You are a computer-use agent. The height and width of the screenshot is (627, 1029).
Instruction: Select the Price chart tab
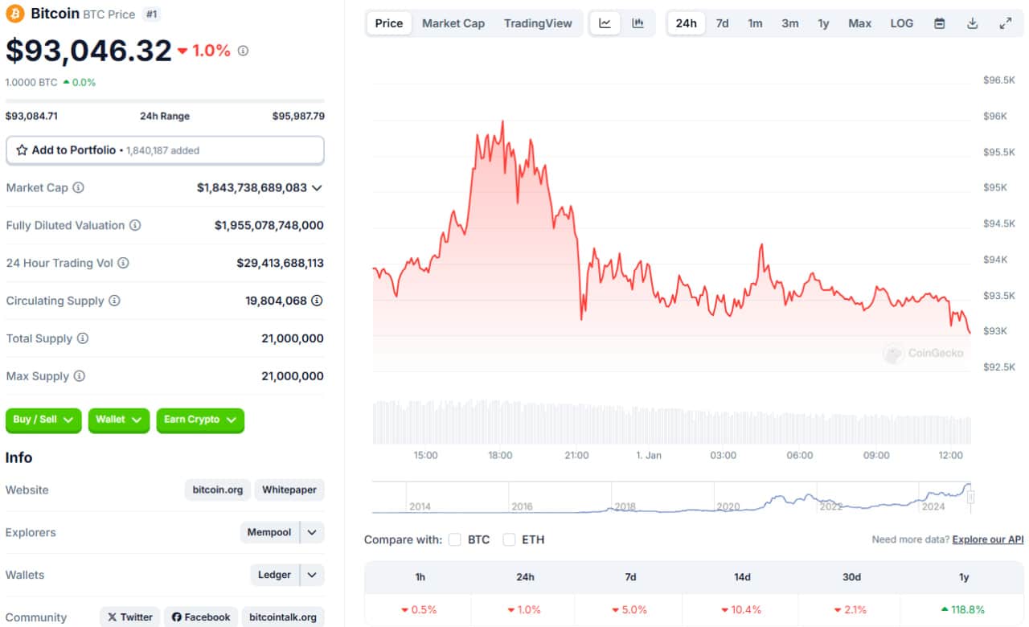(389, 23)
